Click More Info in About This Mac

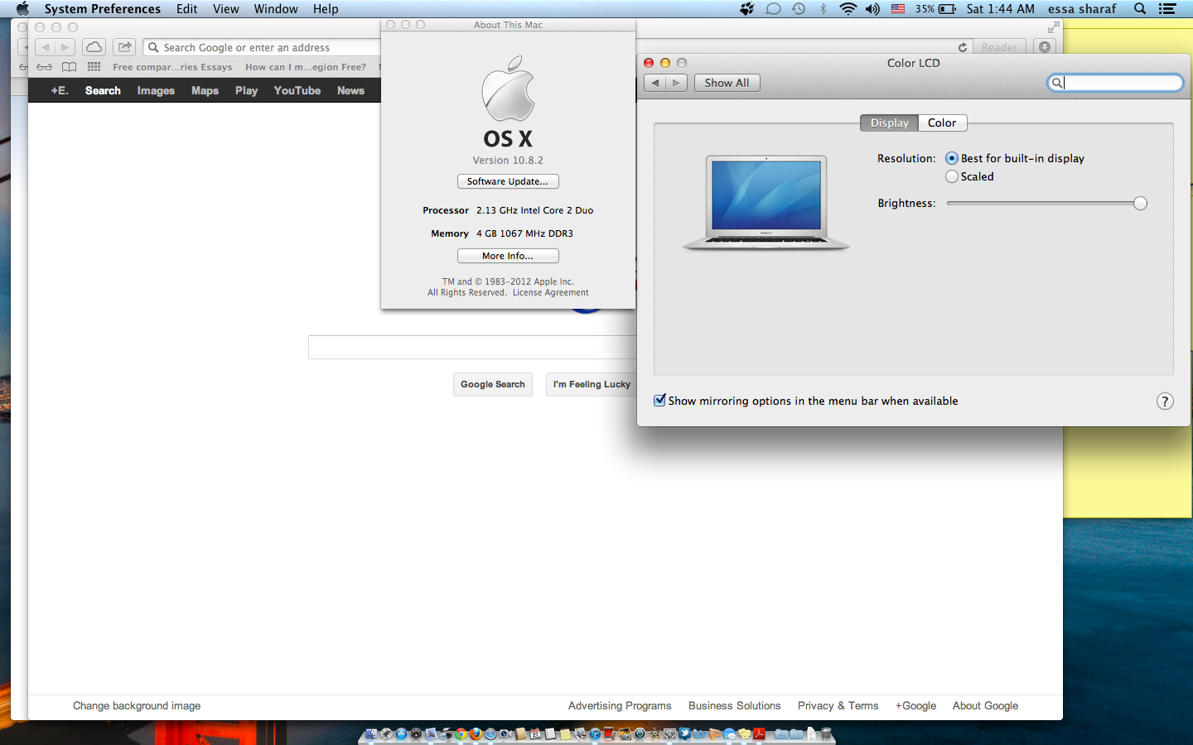(x=508, y=256)
